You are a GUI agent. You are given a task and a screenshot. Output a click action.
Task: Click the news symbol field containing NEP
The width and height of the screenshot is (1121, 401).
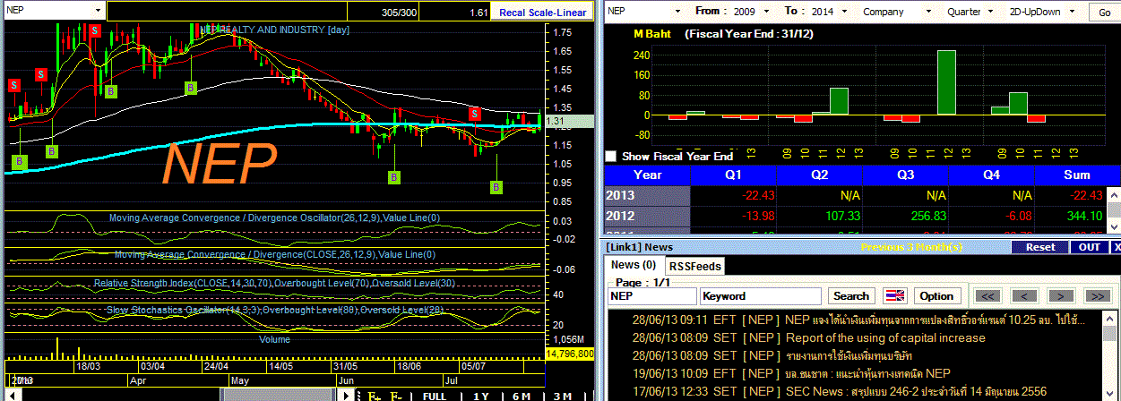(x=651, y=295)
